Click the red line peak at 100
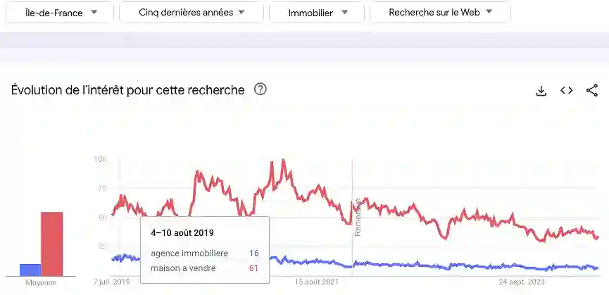609x295 pixels. 283,161
